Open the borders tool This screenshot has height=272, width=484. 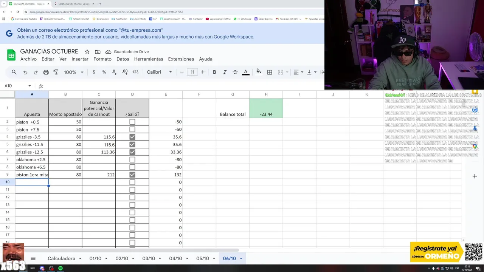(x=270, y=72)
